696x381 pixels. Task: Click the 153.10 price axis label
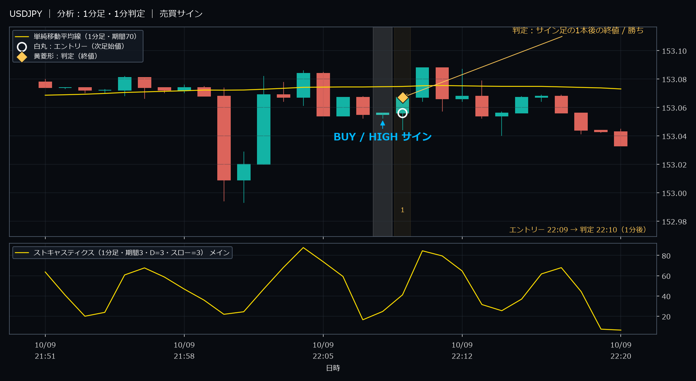pyautogui.click(x=674, y=51)
